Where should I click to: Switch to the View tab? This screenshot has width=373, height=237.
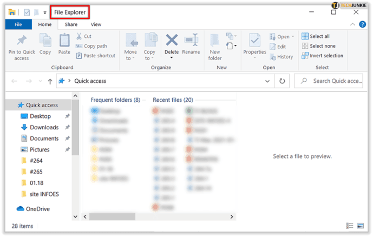[x=96, y=24]
